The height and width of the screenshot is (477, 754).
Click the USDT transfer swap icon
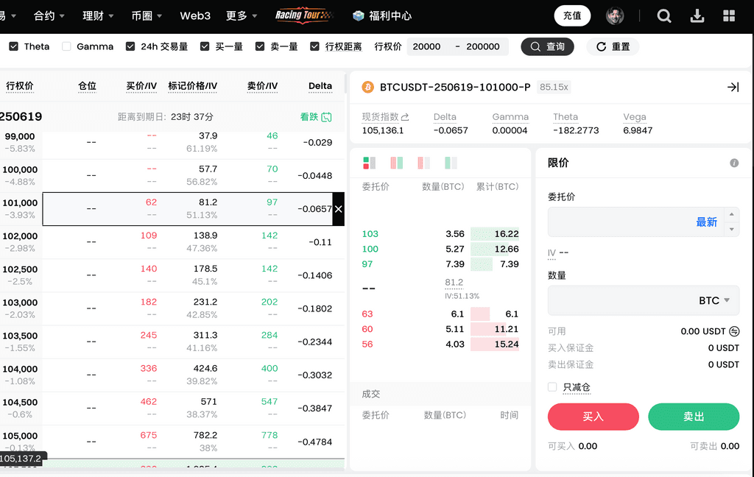pos(734,331)
